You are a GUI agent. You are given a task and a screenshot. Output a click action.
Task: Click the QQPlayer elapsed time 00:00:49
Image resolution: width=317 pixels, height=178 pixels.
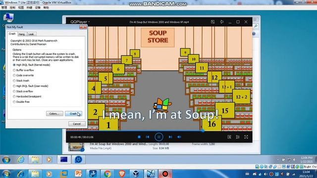[x=75, y=137]
